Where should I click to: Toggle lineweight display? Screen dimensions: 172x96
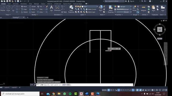[137, 90]
